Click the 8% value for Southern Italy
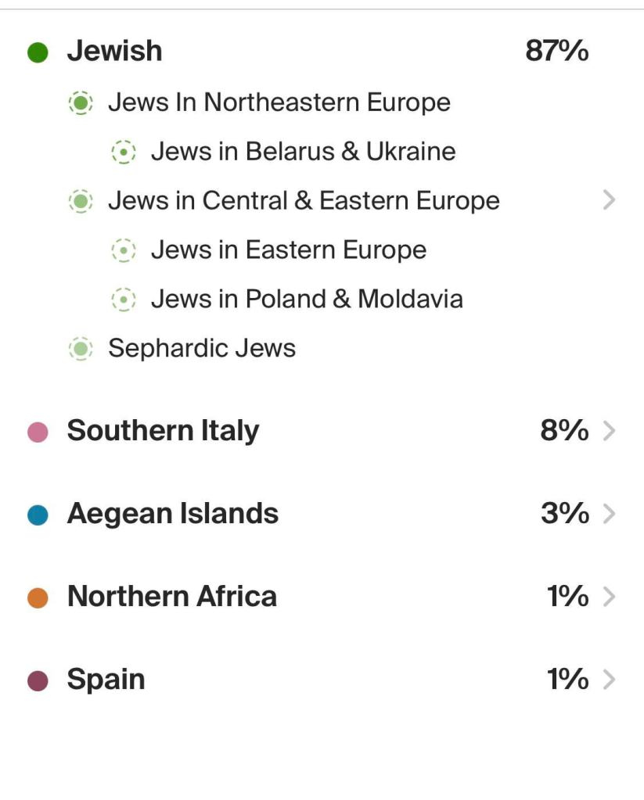 pyautogui.click(x=564, y=431)
